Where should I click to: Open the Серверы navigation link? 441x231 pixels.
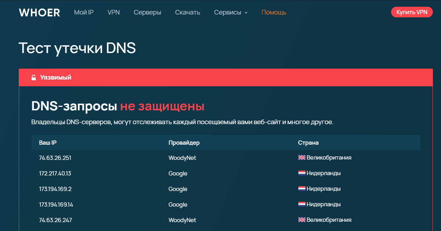pyautogui.click(x=147, y=12)
